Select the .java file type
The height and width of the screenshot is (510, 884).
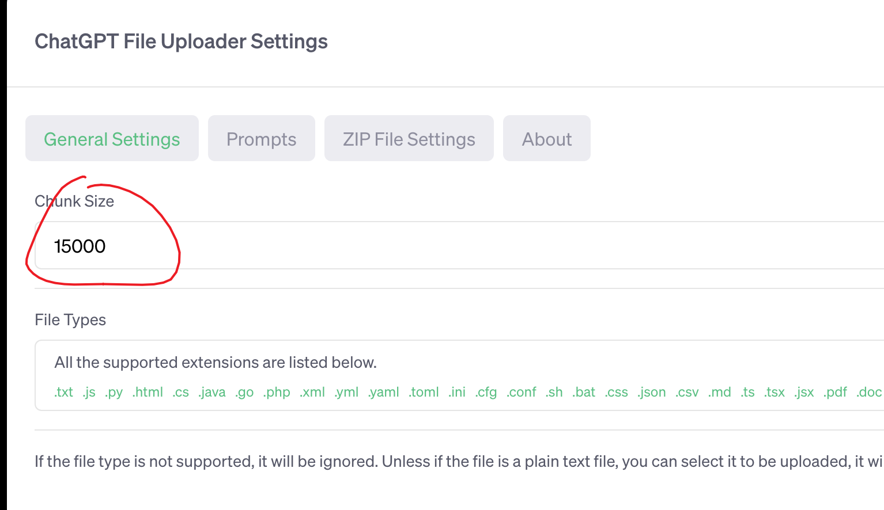[211, 392]
